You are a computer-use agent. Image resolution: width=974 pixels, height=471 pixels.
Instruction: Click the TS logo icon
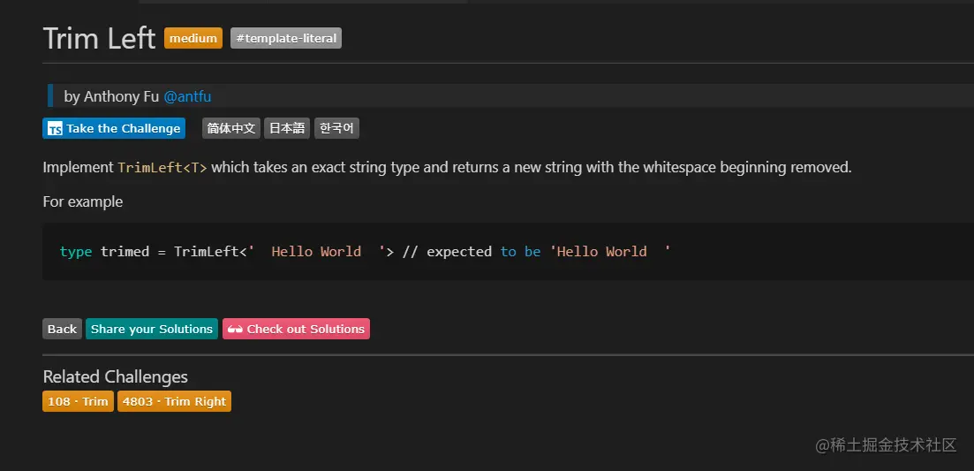coord(55,129)
